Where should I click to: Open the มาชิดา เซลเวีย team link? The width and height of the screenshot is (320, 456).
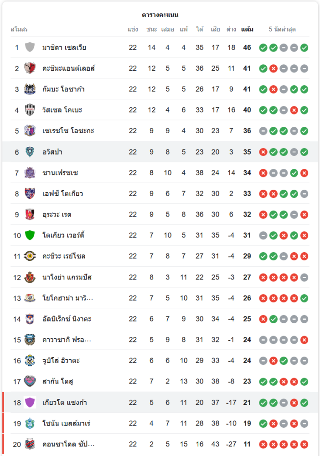pos(64,47)
